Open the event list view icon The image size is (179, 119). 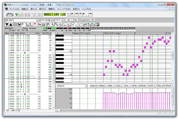(15, 24)
